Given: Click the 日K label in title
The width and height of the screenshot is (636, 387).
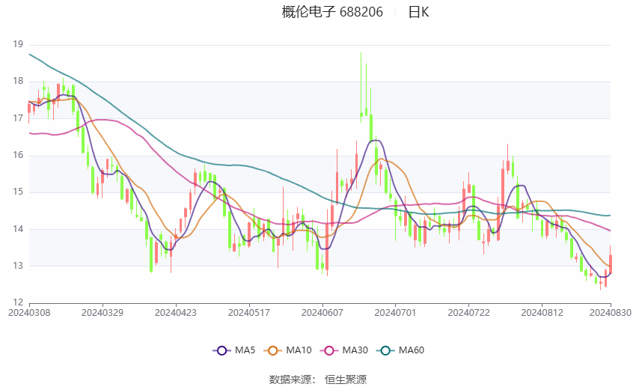Looking at the screenshot, I should pos(418,12).
